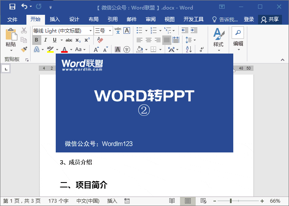
Task: Apply yellow text highlight color
Action: pyautogui.click(x=50, y=49)
